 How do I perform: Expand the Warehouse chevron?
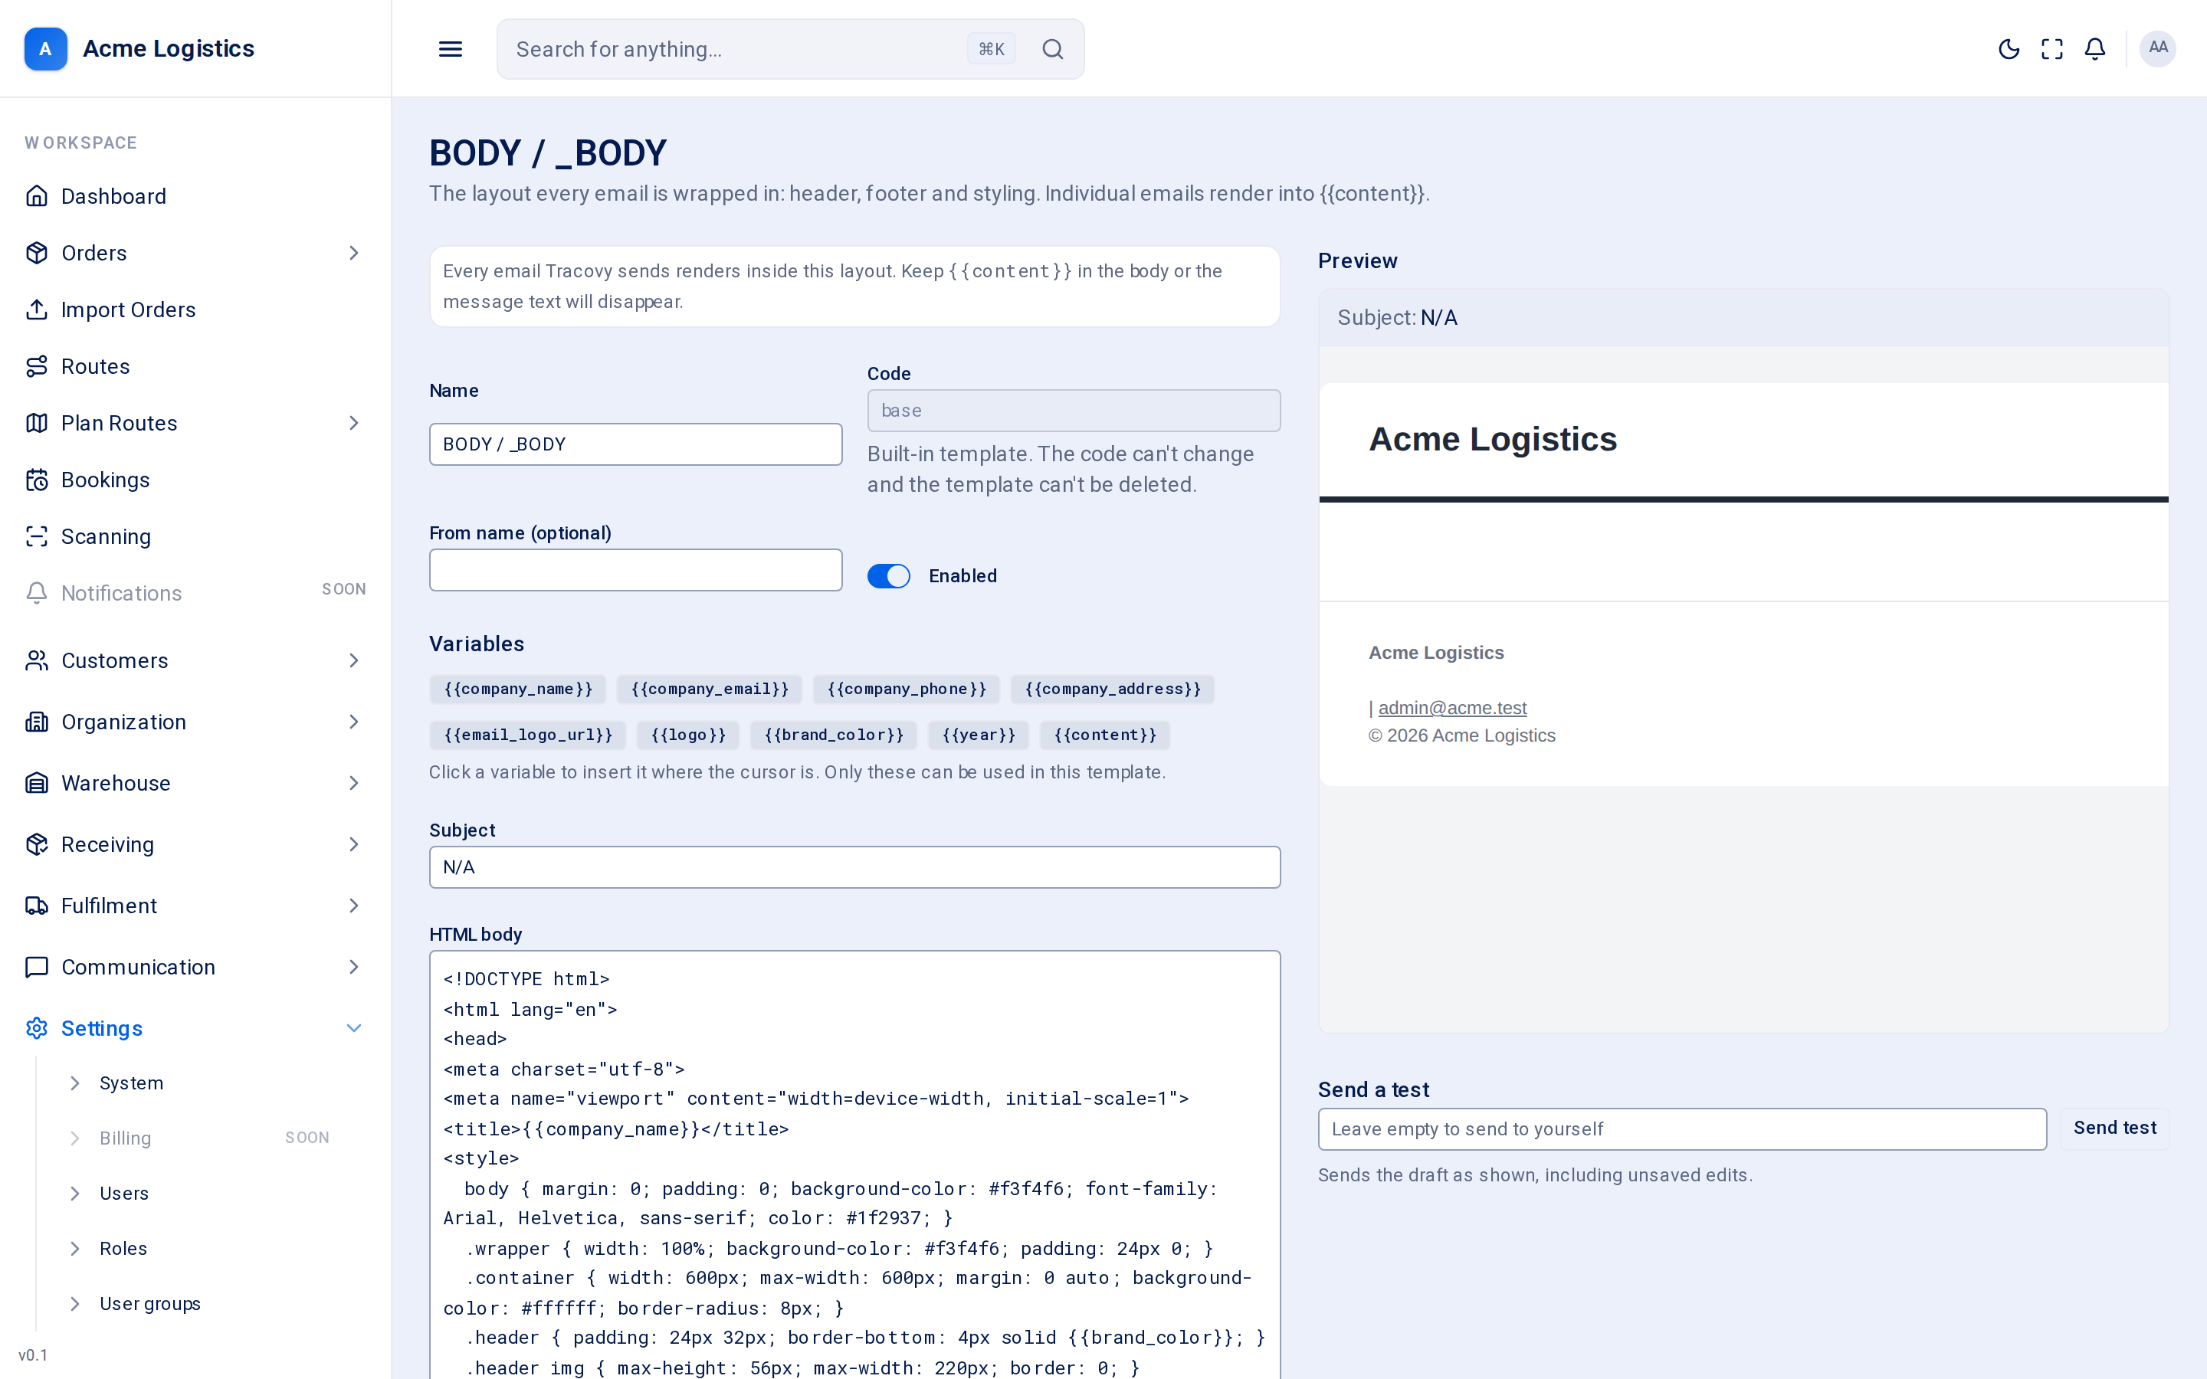point(354,782)
